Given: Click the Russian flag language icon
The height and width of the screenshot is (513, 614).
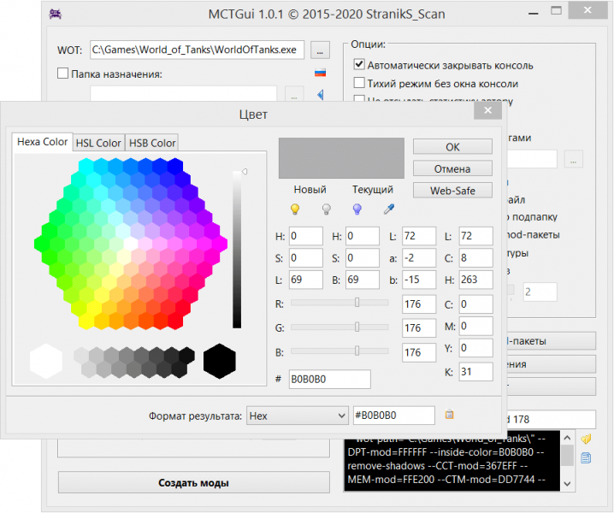Looking at the screenshot, I should [321, 74].
